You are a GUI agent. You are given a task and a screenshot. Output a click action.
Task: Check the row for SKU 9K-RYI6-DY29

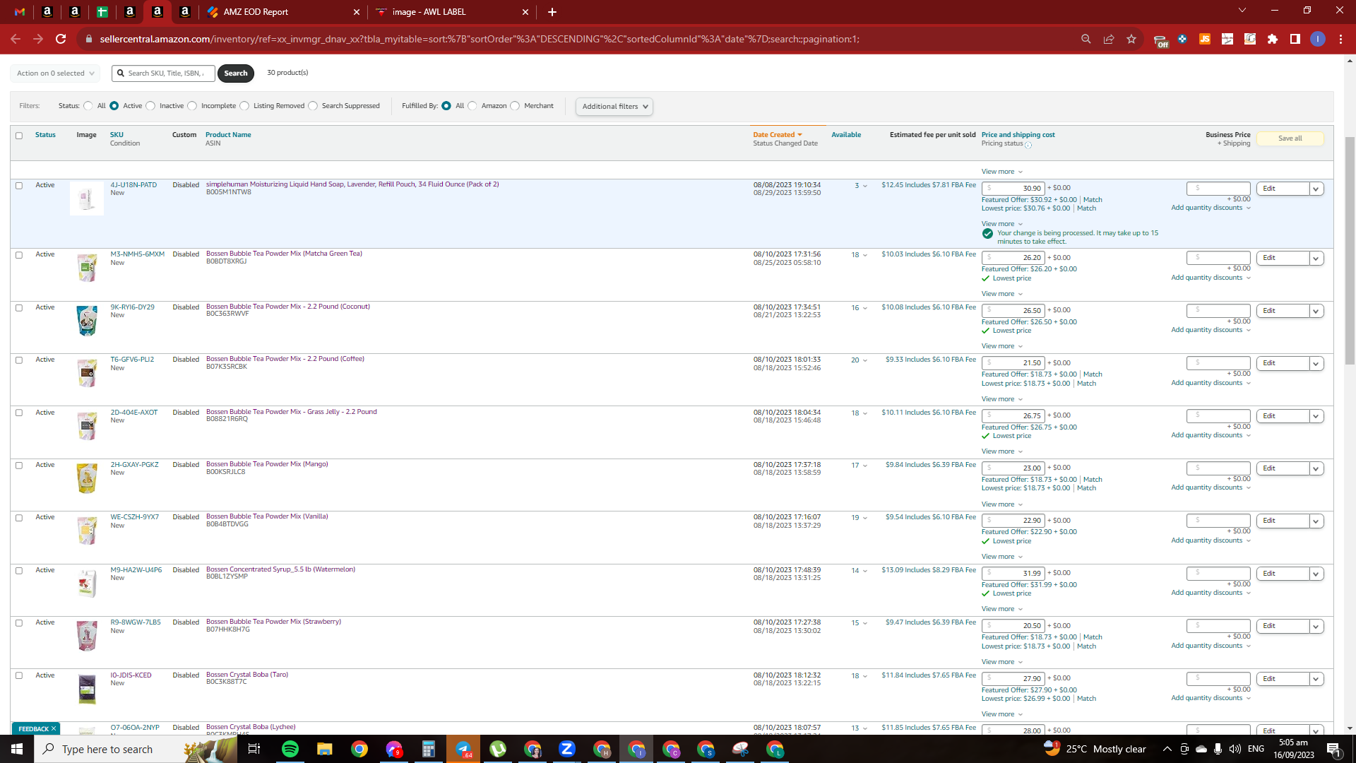coord(19,308)
